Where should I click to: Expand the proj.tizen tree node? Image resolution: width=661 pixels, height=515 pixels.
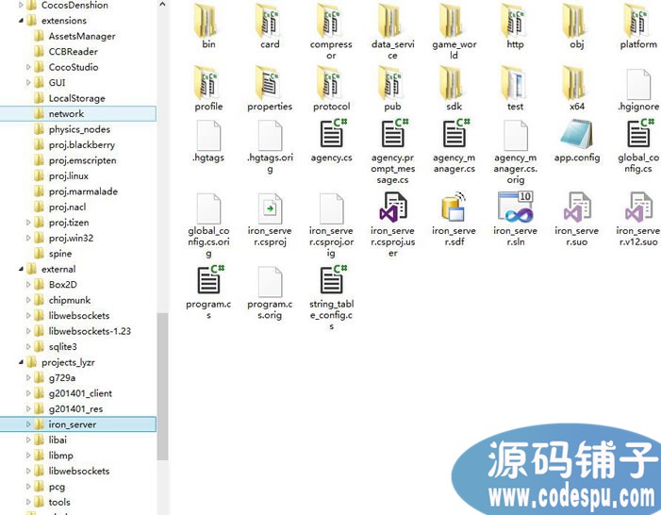[28, 223]
